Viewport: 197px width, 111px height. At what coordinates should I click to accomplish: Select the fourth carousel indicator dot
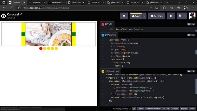click(52, 48)
